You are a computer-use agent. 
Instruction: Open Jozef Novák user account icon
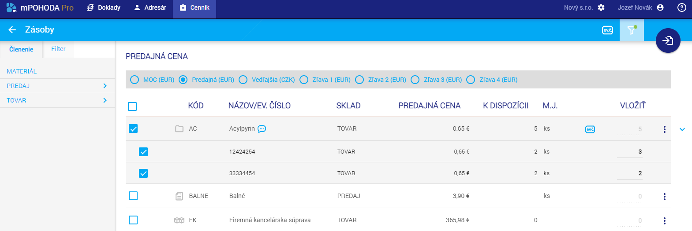[x=660, y=7]
